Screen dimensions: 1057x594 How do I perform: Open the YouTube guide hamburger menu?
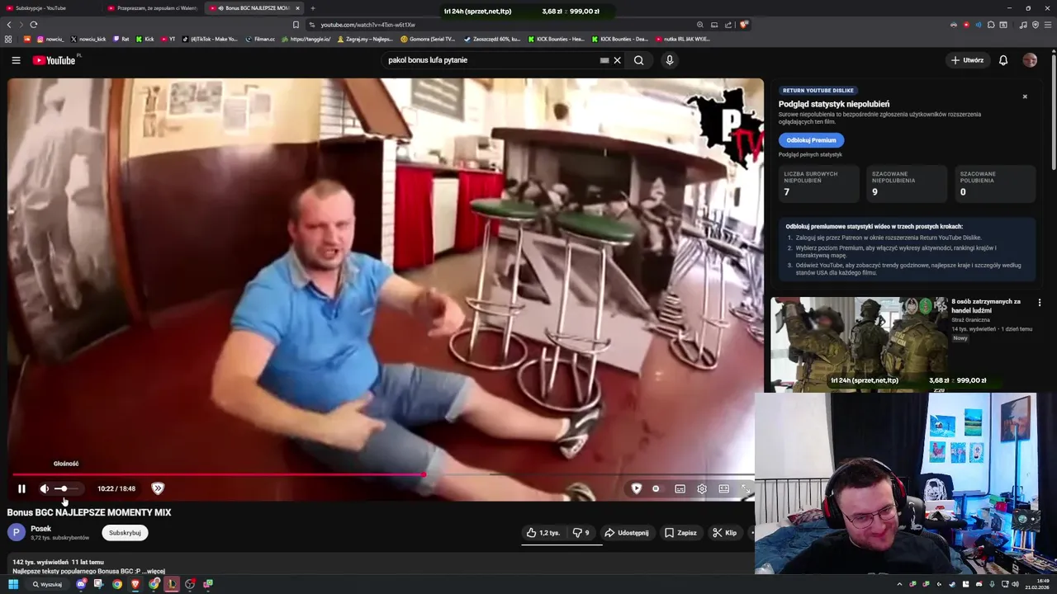coord(16,60)
